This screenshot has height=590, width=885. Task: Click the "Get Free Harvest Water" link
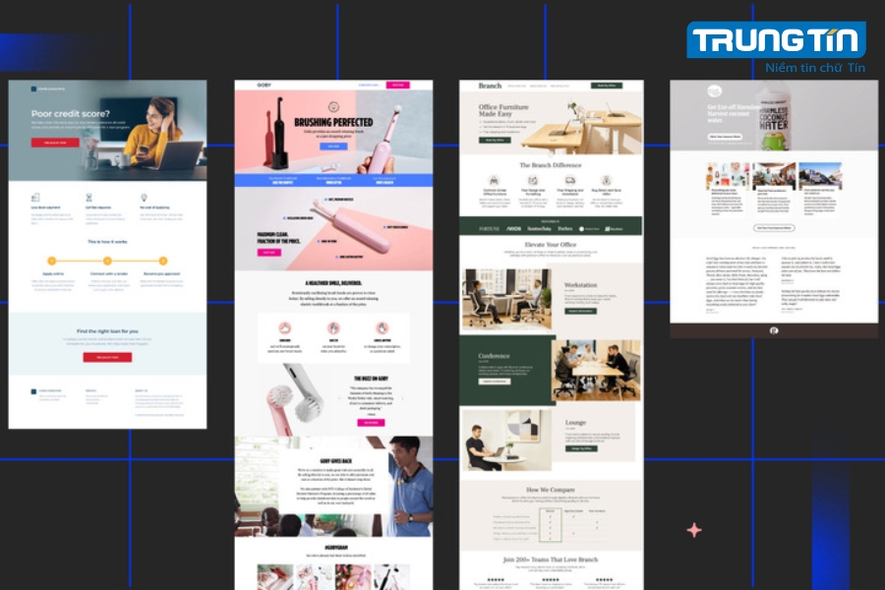coord(725,137)
